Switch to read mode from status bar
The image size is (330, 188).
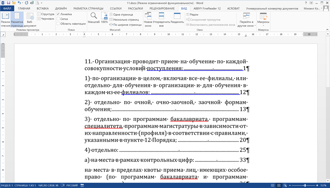click(x=273, y=185)
